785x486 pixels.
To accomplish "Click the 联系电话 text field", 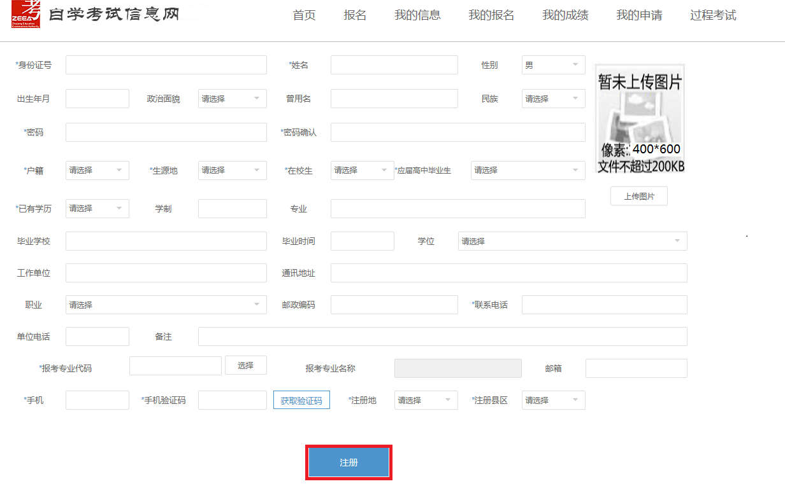I will (x=604, y=305).
